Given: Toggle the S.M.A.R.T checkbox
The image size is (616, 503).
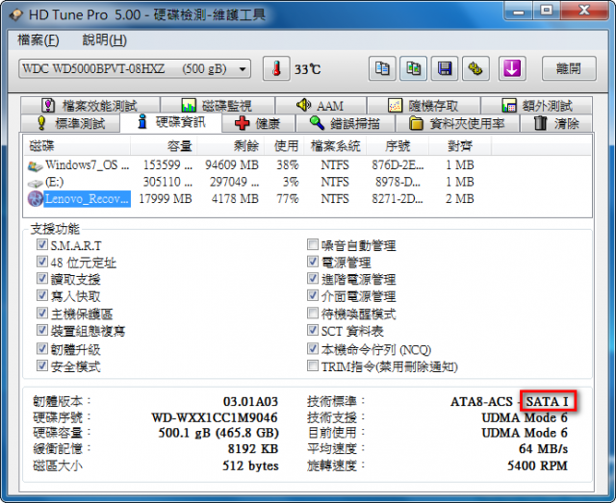Looking at the screenshot, I should pos(42,244).
